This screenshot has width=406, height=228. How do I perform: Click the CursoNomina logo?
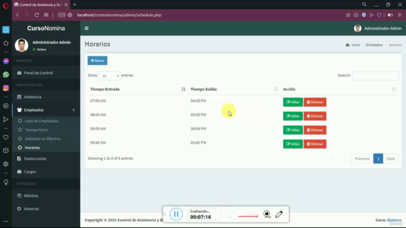(46, 28)
